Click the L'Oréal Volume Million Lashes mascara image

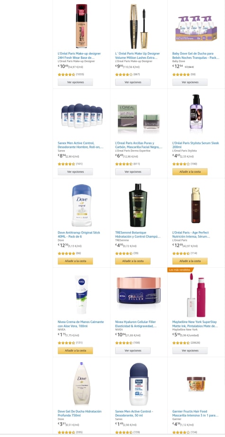tap(139, 26)
